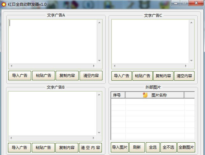The width and height of the screenshot is (205, 155).
Task: Click 导入广告 under 文字广告C
Action: [122, 76]
